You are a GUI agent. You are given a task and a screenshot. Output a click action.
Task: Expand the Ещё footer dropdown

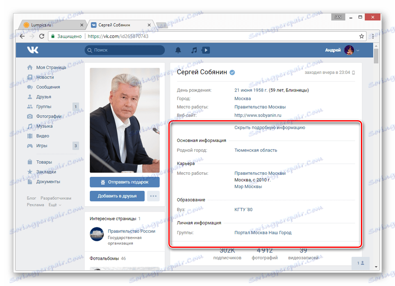tap(55, 205)
